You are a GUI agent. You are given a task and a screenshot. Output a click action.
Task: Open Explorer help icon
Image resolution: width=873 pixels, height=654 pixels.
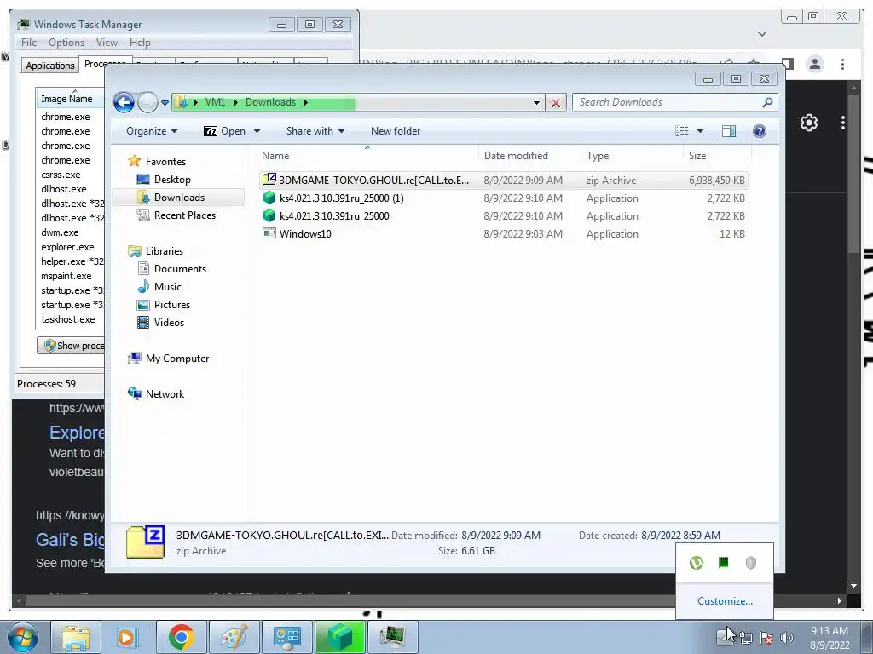click(760, 131)
